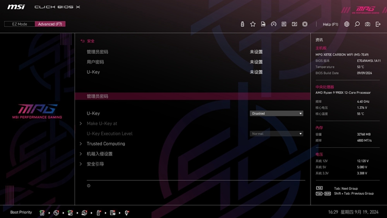
Task: Open the U-Key Disabled dropdown
Action: pos(276,113)
